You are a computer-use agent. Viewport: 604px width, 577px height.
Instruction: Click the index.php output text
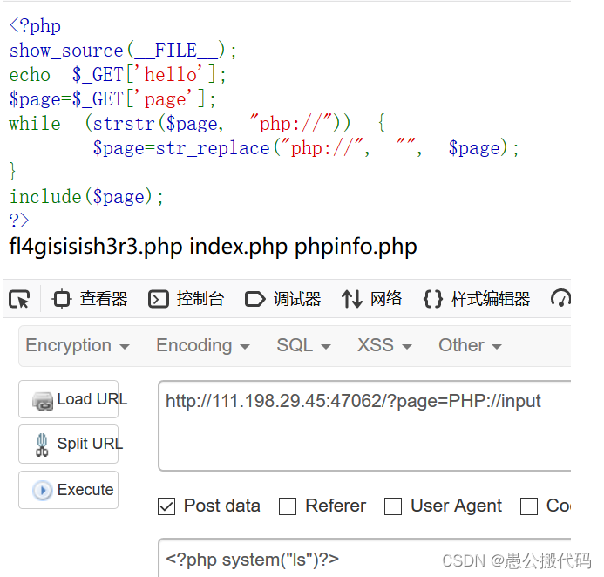click(239, 247)
